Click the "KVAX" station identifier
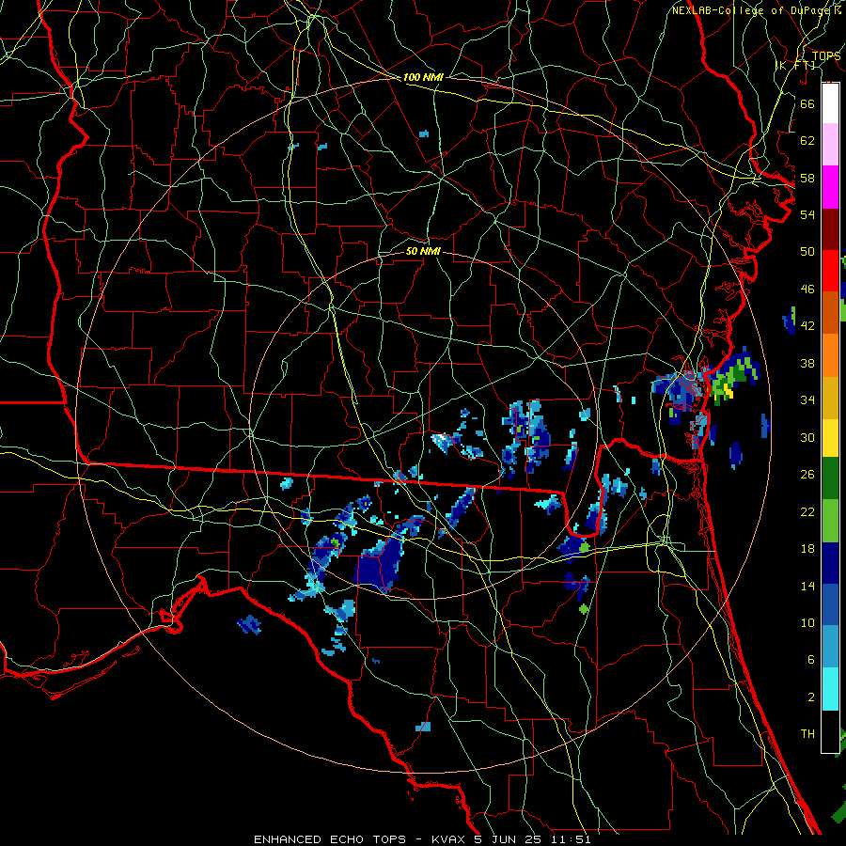 pos(448,839)
